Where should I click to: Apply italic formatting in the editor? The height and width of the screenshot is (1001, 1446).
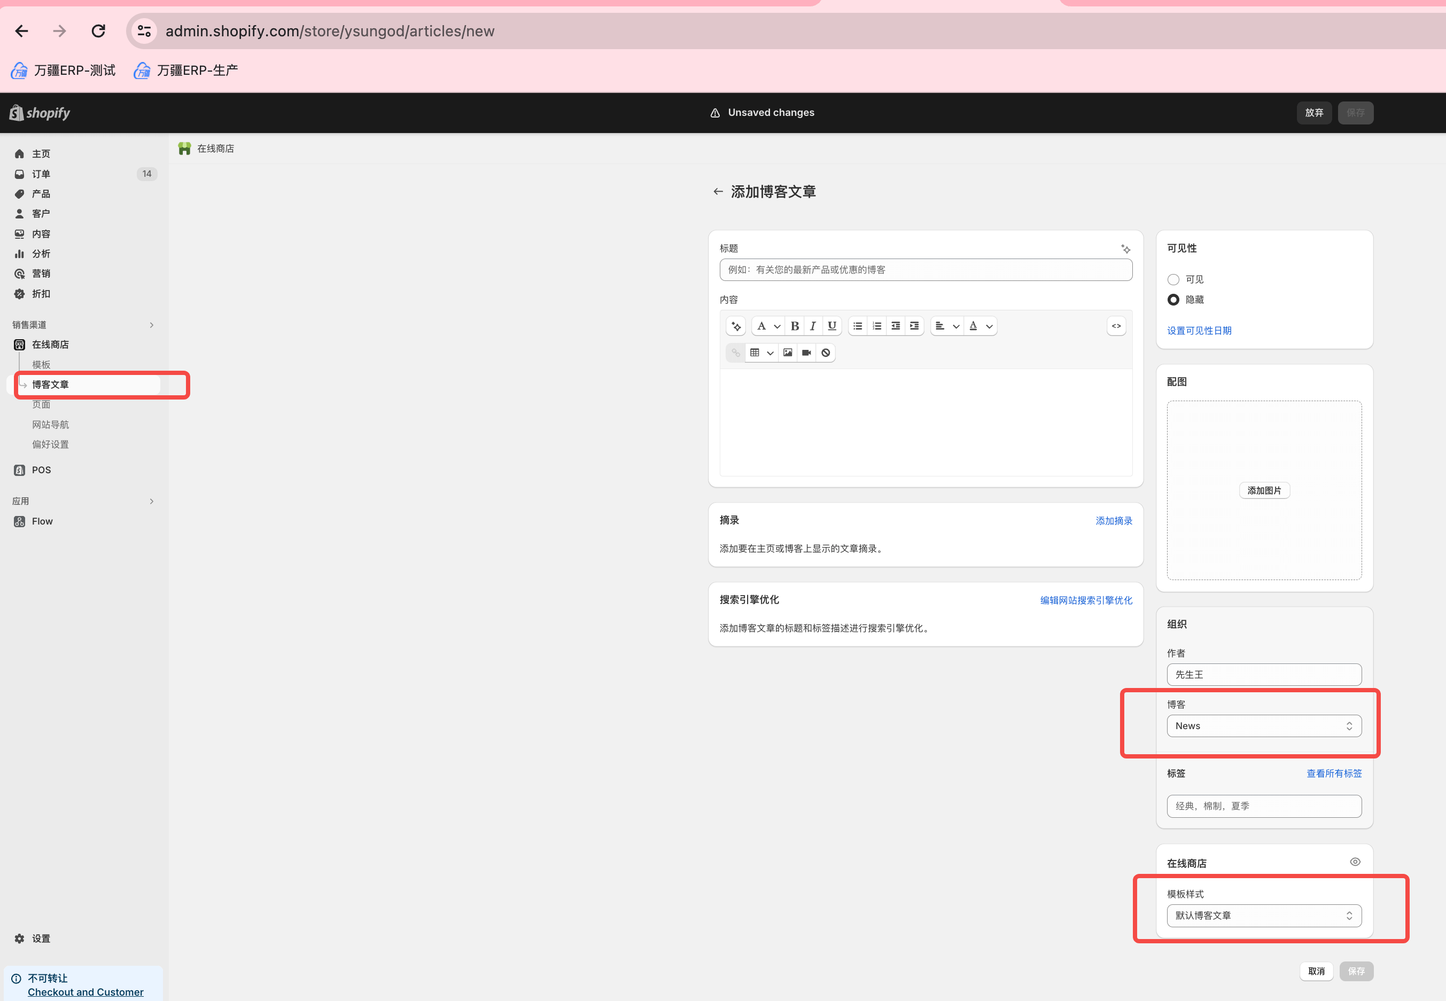[812, 326]
